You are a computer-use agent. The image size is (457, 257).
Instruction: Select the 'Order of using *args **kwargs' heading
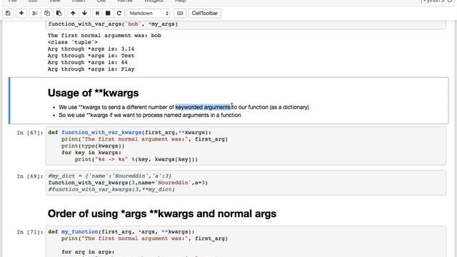[x=162, y=213]
